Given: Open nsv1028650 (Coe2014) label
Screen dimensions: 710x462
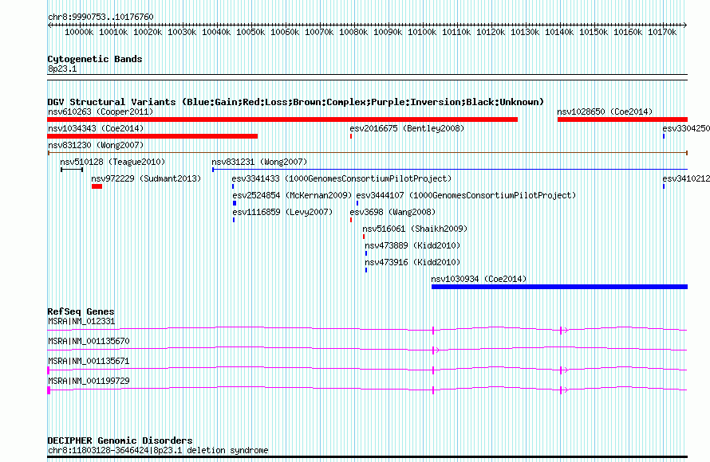Looking at the screenshot, I should 605,112.
